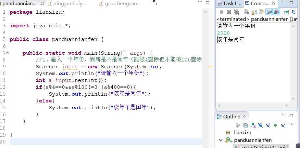Screen dimensions: 300x148
Task: Toggle showing the console when standard error changes
Action: [x=277, y=12]
